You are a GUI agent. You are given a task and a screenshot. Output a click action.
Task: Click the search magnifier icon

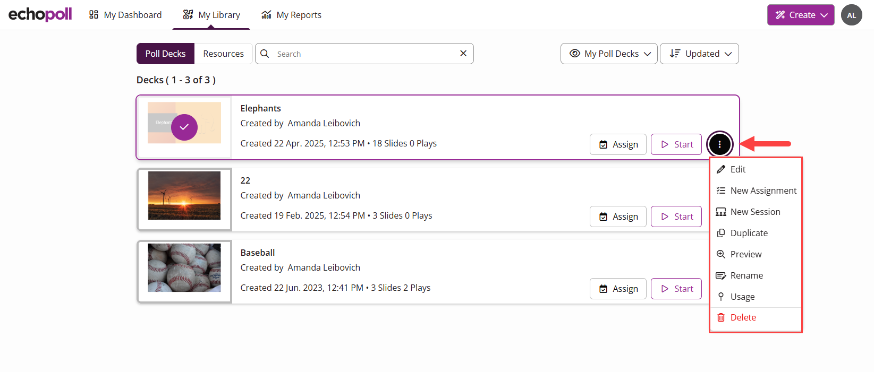click(x=265, y=54)
